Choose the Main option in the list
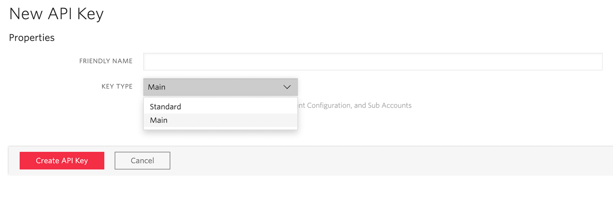Viewport: 613px width, 200px height. click(x=159, y=120)
